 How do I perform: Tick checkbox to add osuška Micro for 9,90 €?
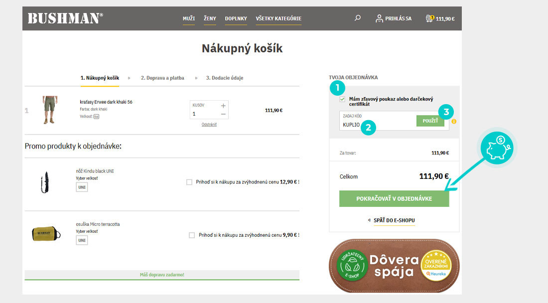point(191,235)
